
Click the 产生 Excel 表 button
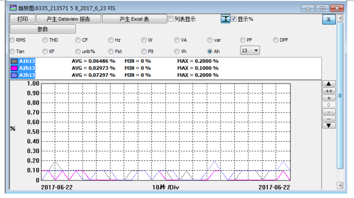click(x=134, y=19)
